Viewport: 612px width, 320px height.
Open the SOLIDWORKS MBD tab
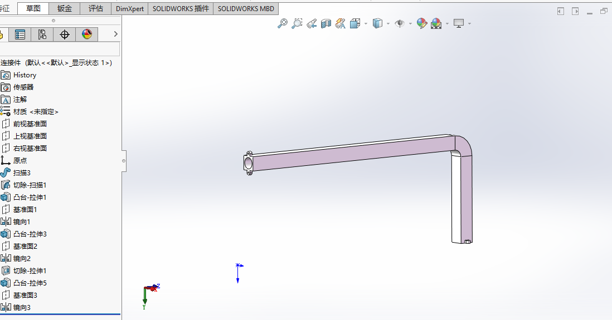246,8
